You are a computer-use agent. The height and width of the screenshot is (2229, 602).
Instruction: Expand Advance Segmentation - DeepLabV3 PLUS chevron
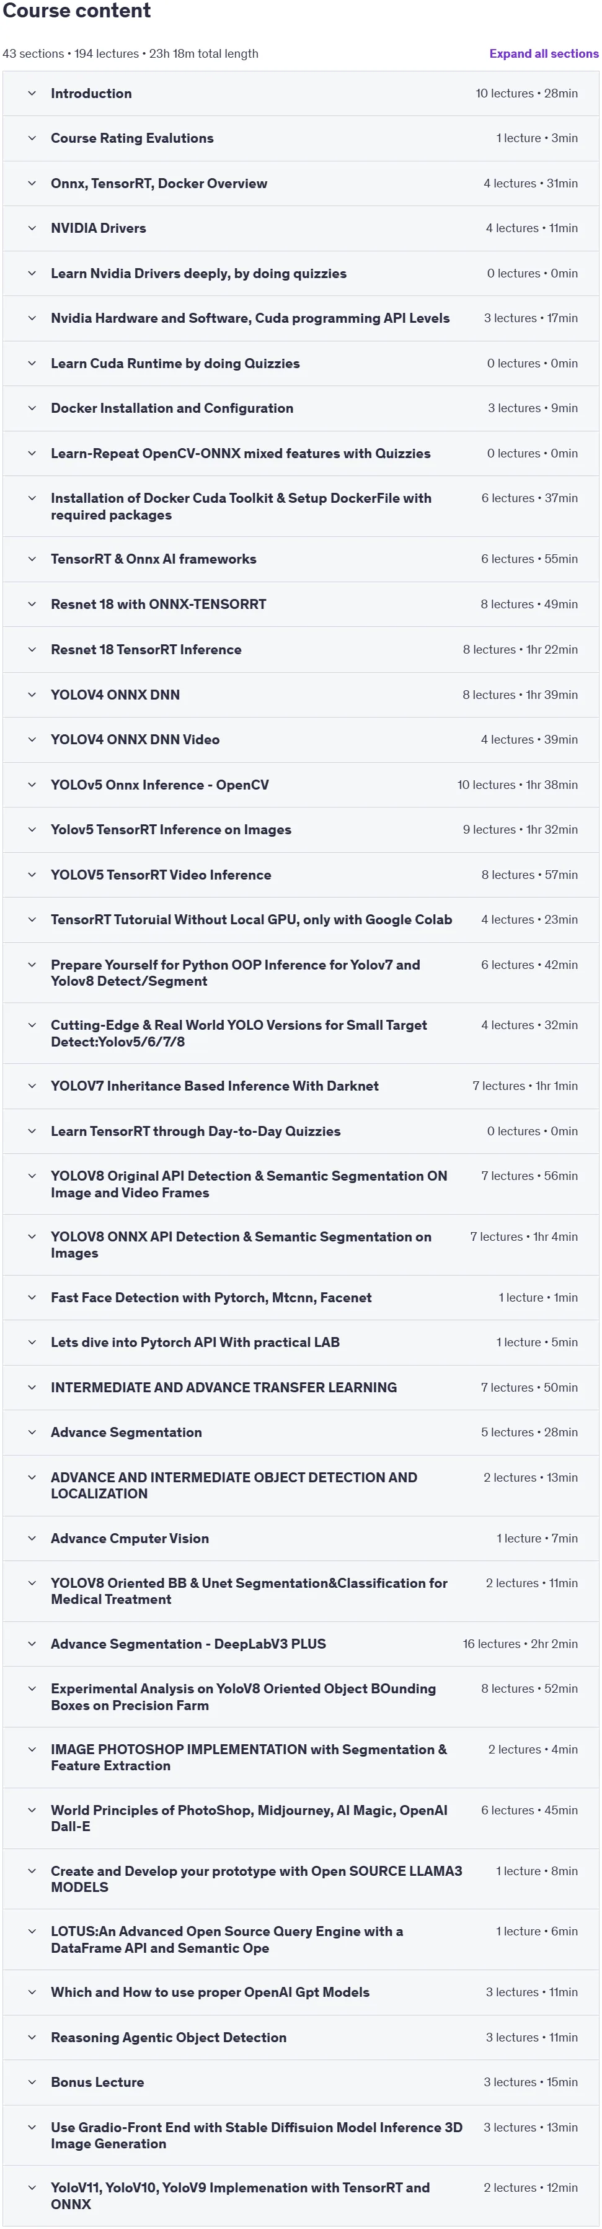point(32,1644)
